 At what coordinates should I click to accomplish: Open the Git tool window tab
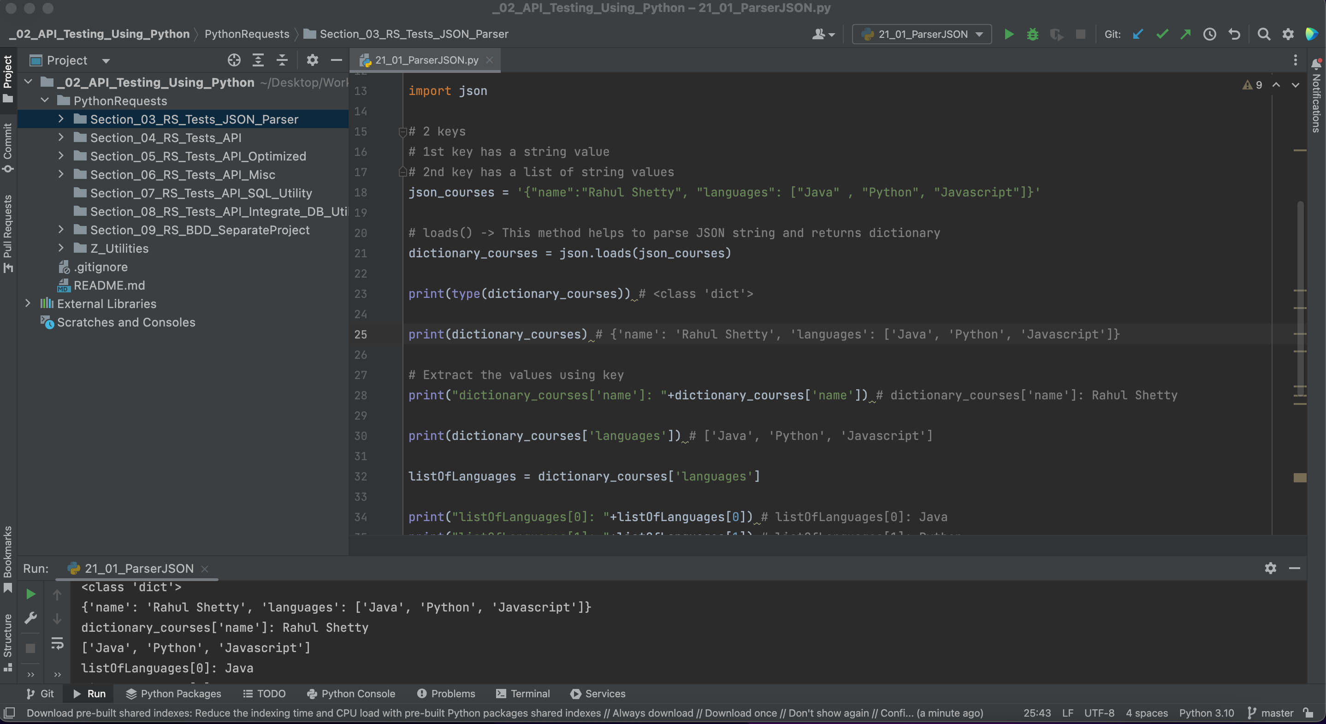tap(40, 694)
